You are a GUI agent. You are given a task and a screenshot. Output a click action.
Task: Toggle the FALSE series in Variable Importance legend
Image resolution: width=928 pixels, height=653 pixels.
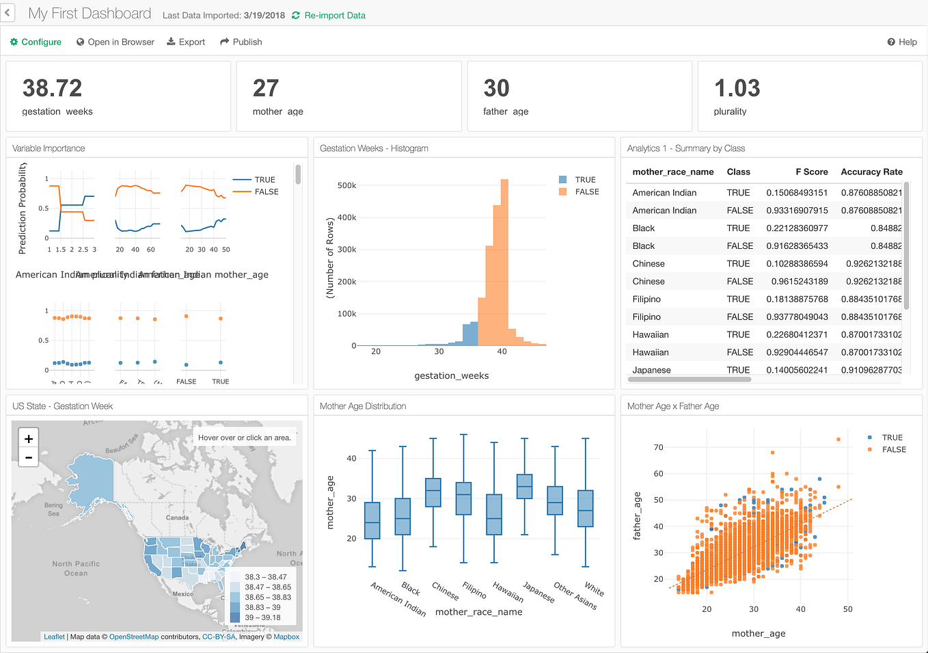(x=266, y=191)
